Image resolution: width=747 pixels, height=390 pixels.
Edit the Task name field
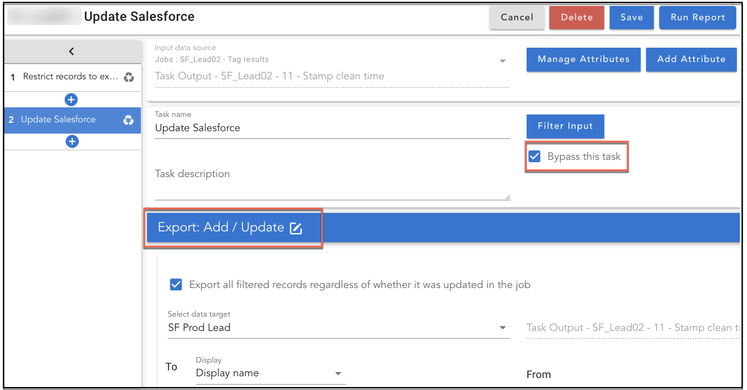[x=333, y=128]
